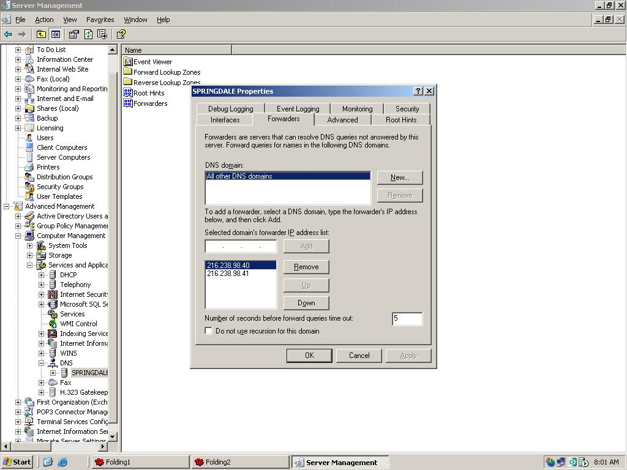Click the Back arrow toolbar icon
Image resolution: width=627 pixels, height=470 pixels.
8,34
